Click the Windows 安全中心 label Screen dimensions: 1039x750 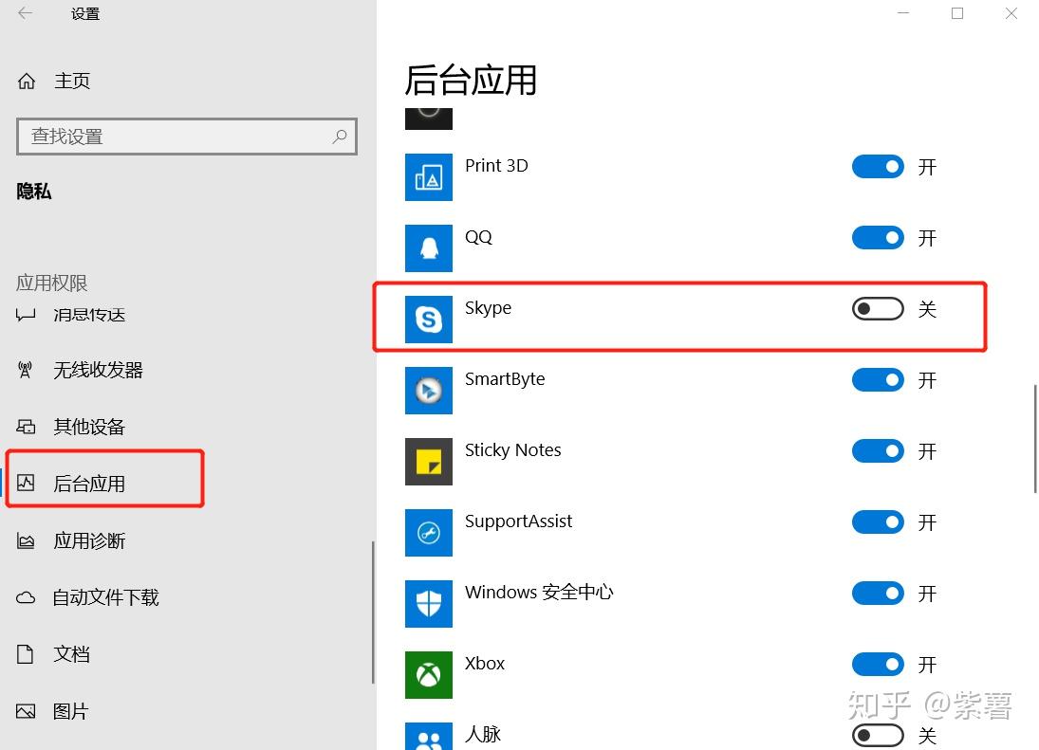539,593
